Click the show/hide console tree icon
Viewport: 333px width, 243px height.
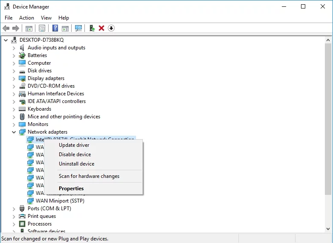point(29,28)
